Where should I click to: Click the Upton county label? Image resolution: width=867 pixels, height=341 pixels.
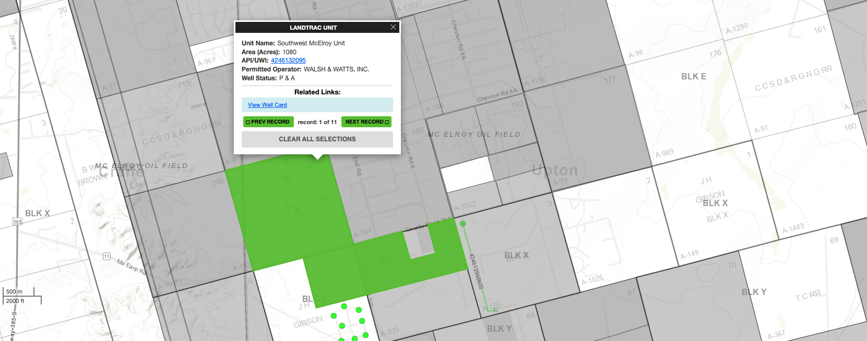click(555, 170)
